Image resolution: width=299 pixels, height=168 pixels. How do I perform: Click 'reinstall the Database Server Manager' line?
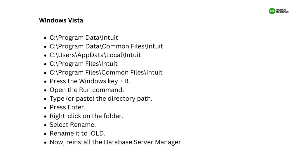pos(115,142)
